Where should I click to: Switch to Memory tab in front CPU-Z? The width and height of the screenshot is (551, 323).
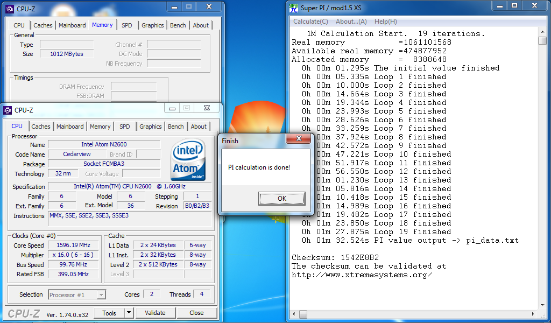(x=100, y=127)
